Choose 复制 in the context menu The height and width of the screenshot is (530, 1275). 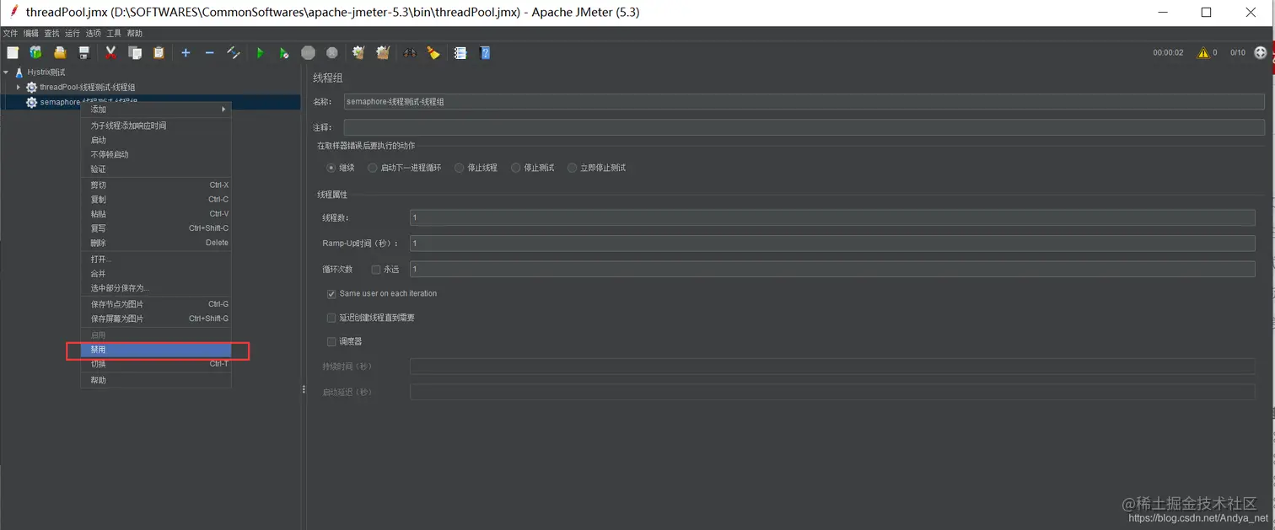(155, 200)
